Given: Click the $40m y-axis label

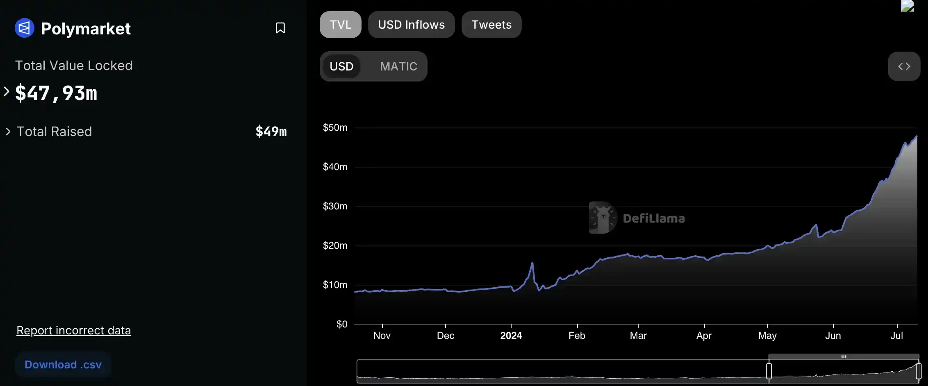Looking at the screenshot, I should pos(335,167).
